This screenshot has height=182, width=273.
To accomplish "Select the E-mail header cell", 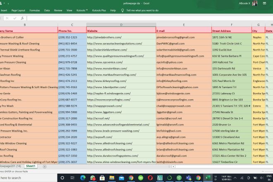I will [x=184, y=30].
